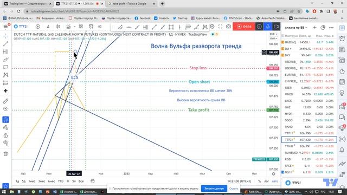Click the trash remove drawings icon
Screen dimensions: 347x195
pos(5,154)
